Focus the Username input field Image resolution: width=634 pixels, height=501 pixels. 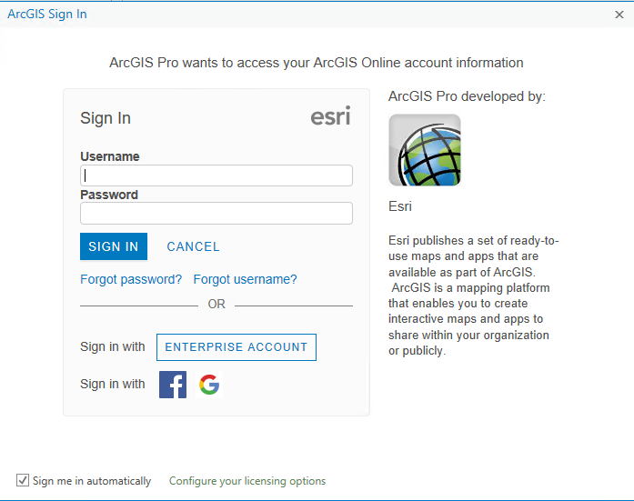[x=216, y=175]
